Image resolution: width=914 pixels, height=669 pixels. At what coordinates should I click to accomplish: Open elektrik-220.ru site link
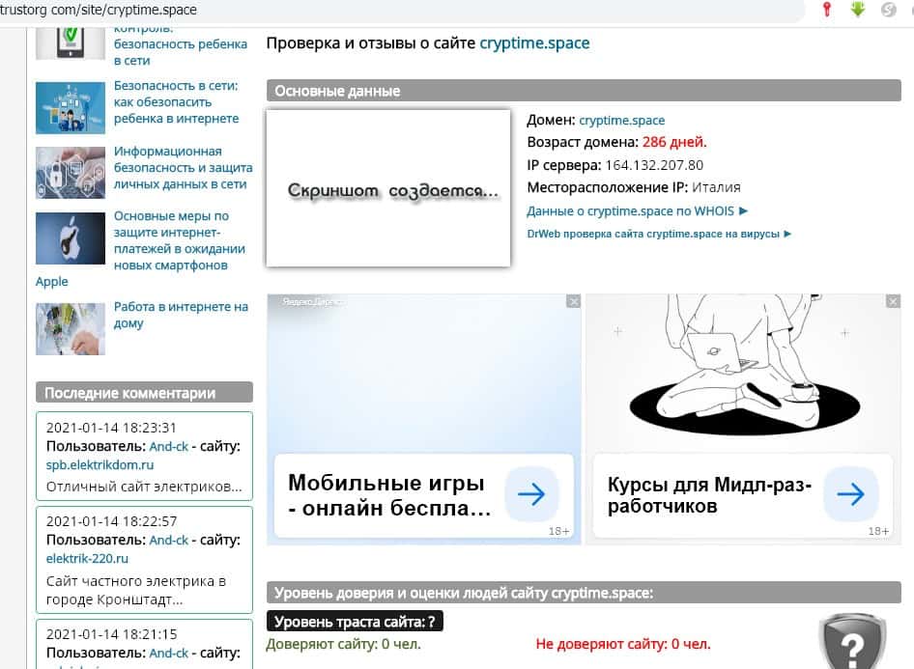(x=87, y=558)
